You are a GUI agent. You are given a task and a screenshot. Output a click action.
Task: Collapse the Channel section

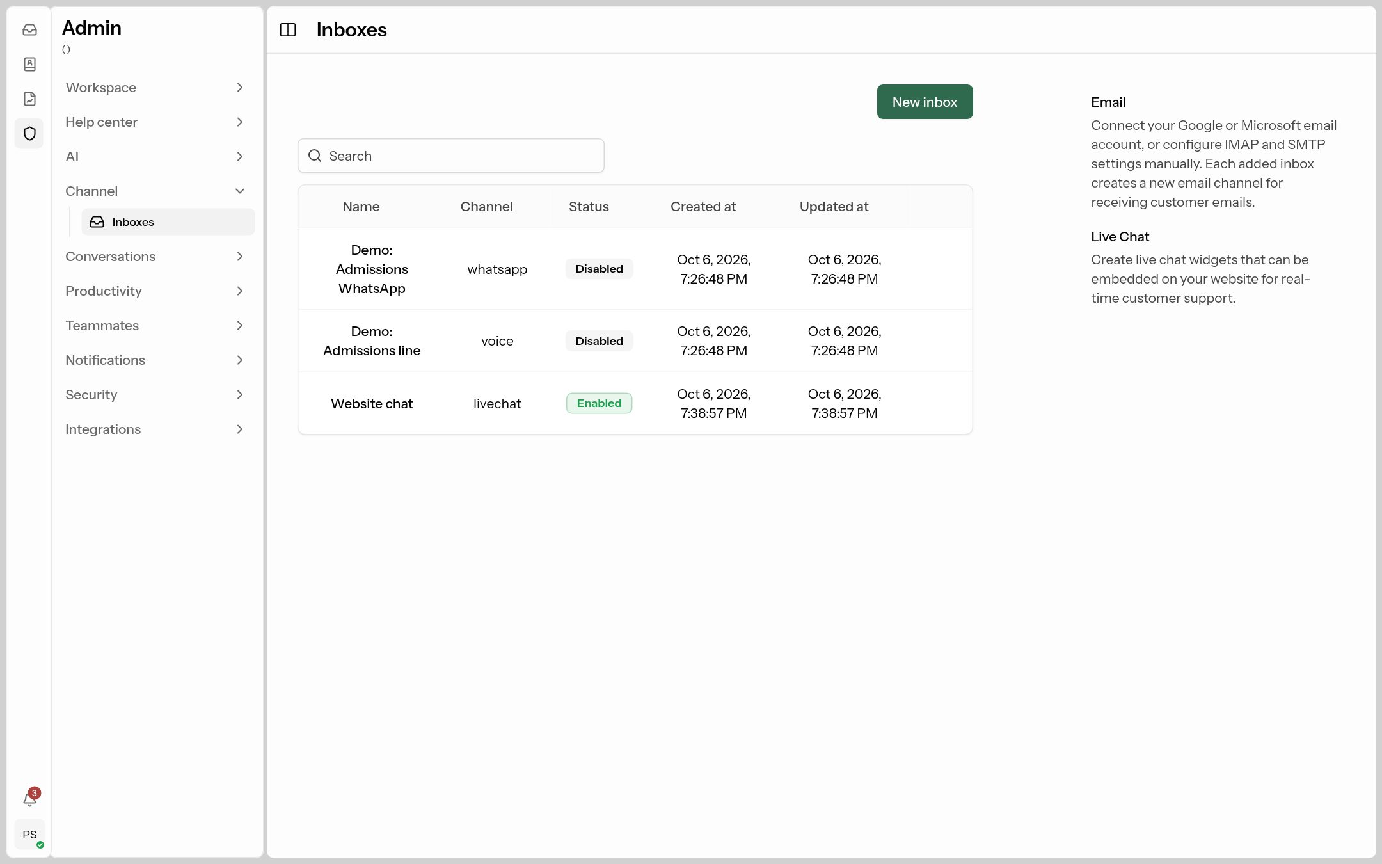point(154,191)
